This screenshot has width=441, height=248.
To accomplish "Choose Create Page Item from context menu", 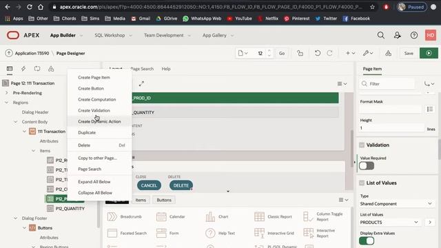I will pos(99,77).
